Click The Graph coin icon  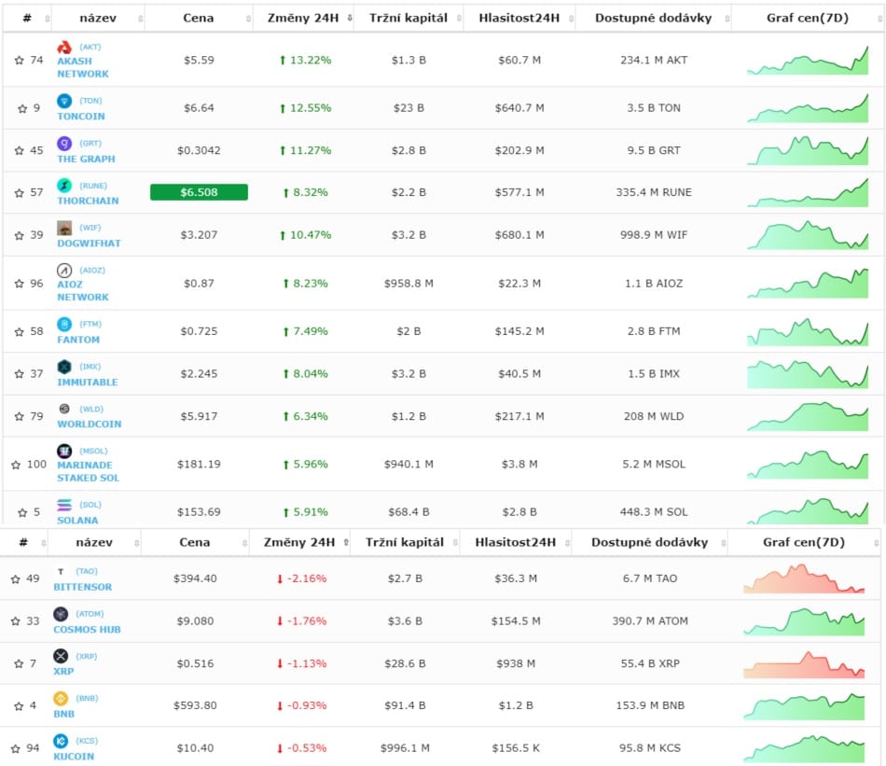pyautogui.click(x=64, y=144)
